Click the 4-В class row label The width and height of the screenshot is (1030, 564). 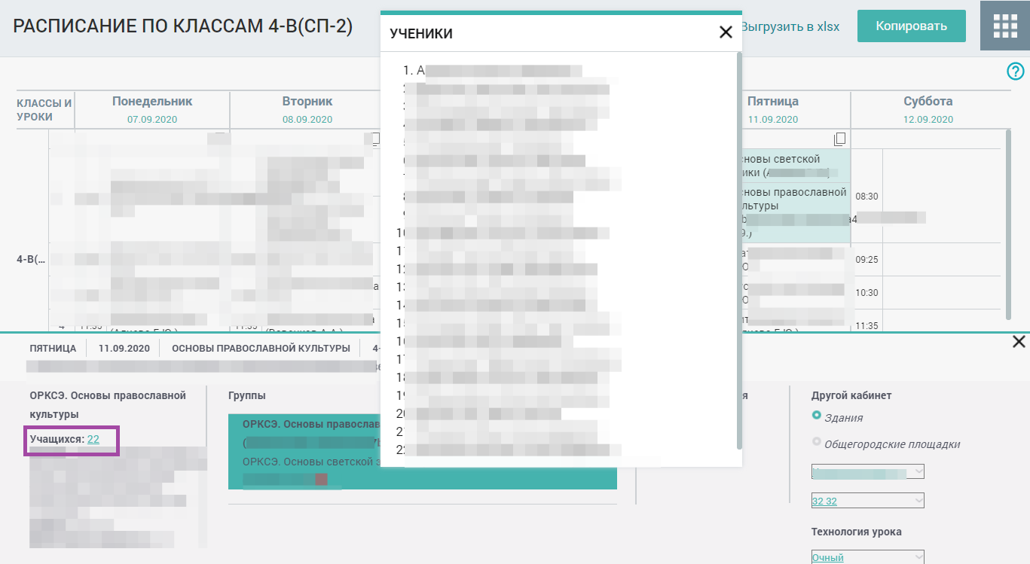pyautogui.click(x=31, y=259)
